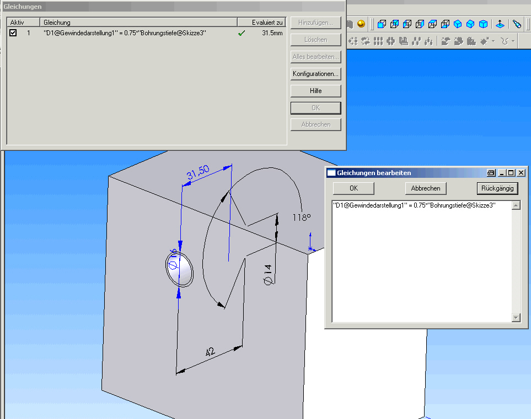Switch to Isometric view

tap(458, 24)
